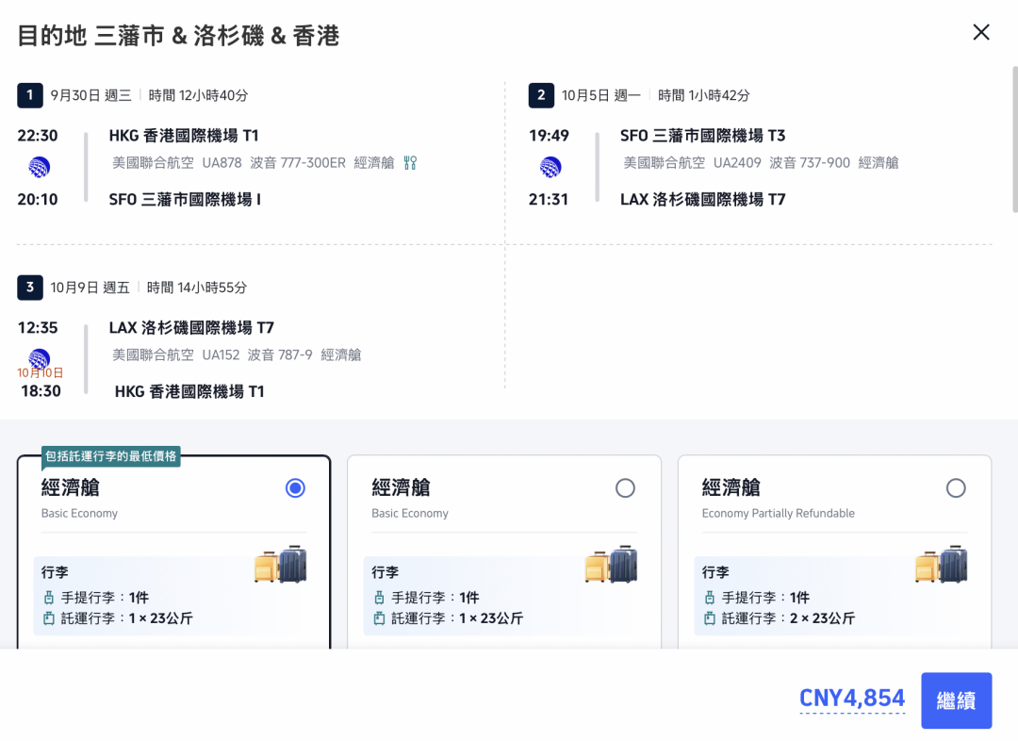
Task: Click aircraft type 波音 787-9
Action: (x=280, y=355)
